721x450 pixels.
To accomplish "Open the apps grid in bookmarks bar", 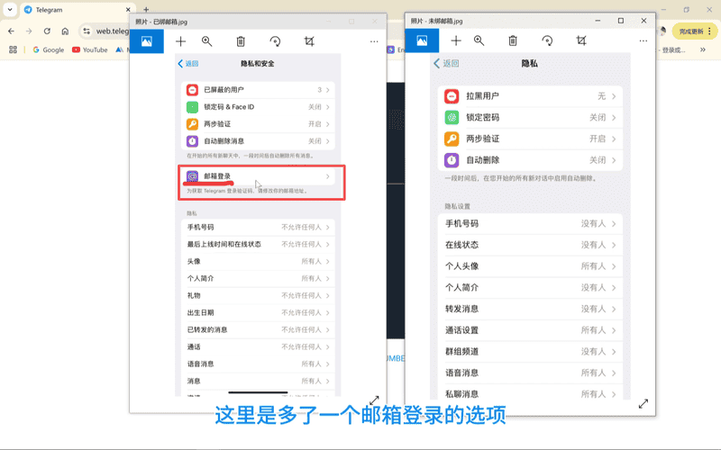I will coord(13,49).
